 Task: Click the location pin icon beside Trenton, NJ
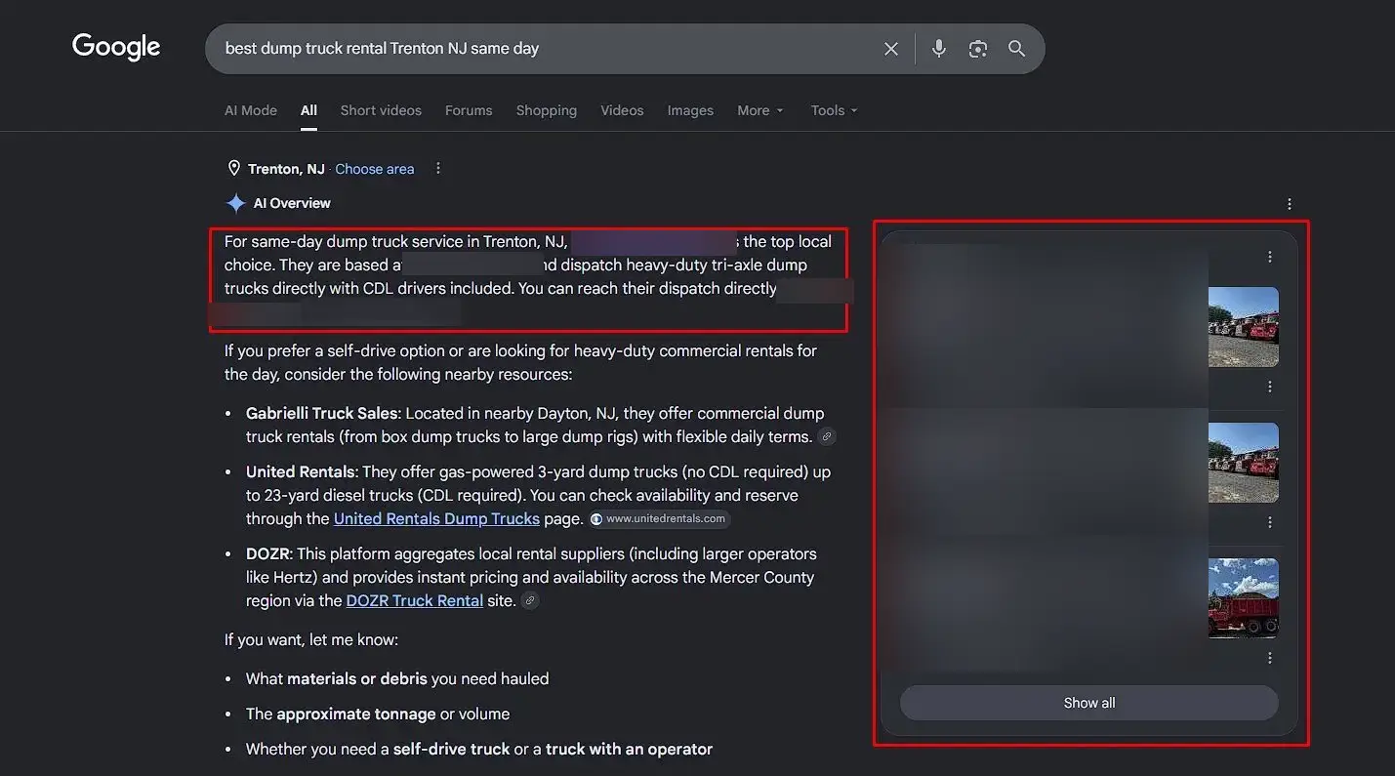point(234,169)
